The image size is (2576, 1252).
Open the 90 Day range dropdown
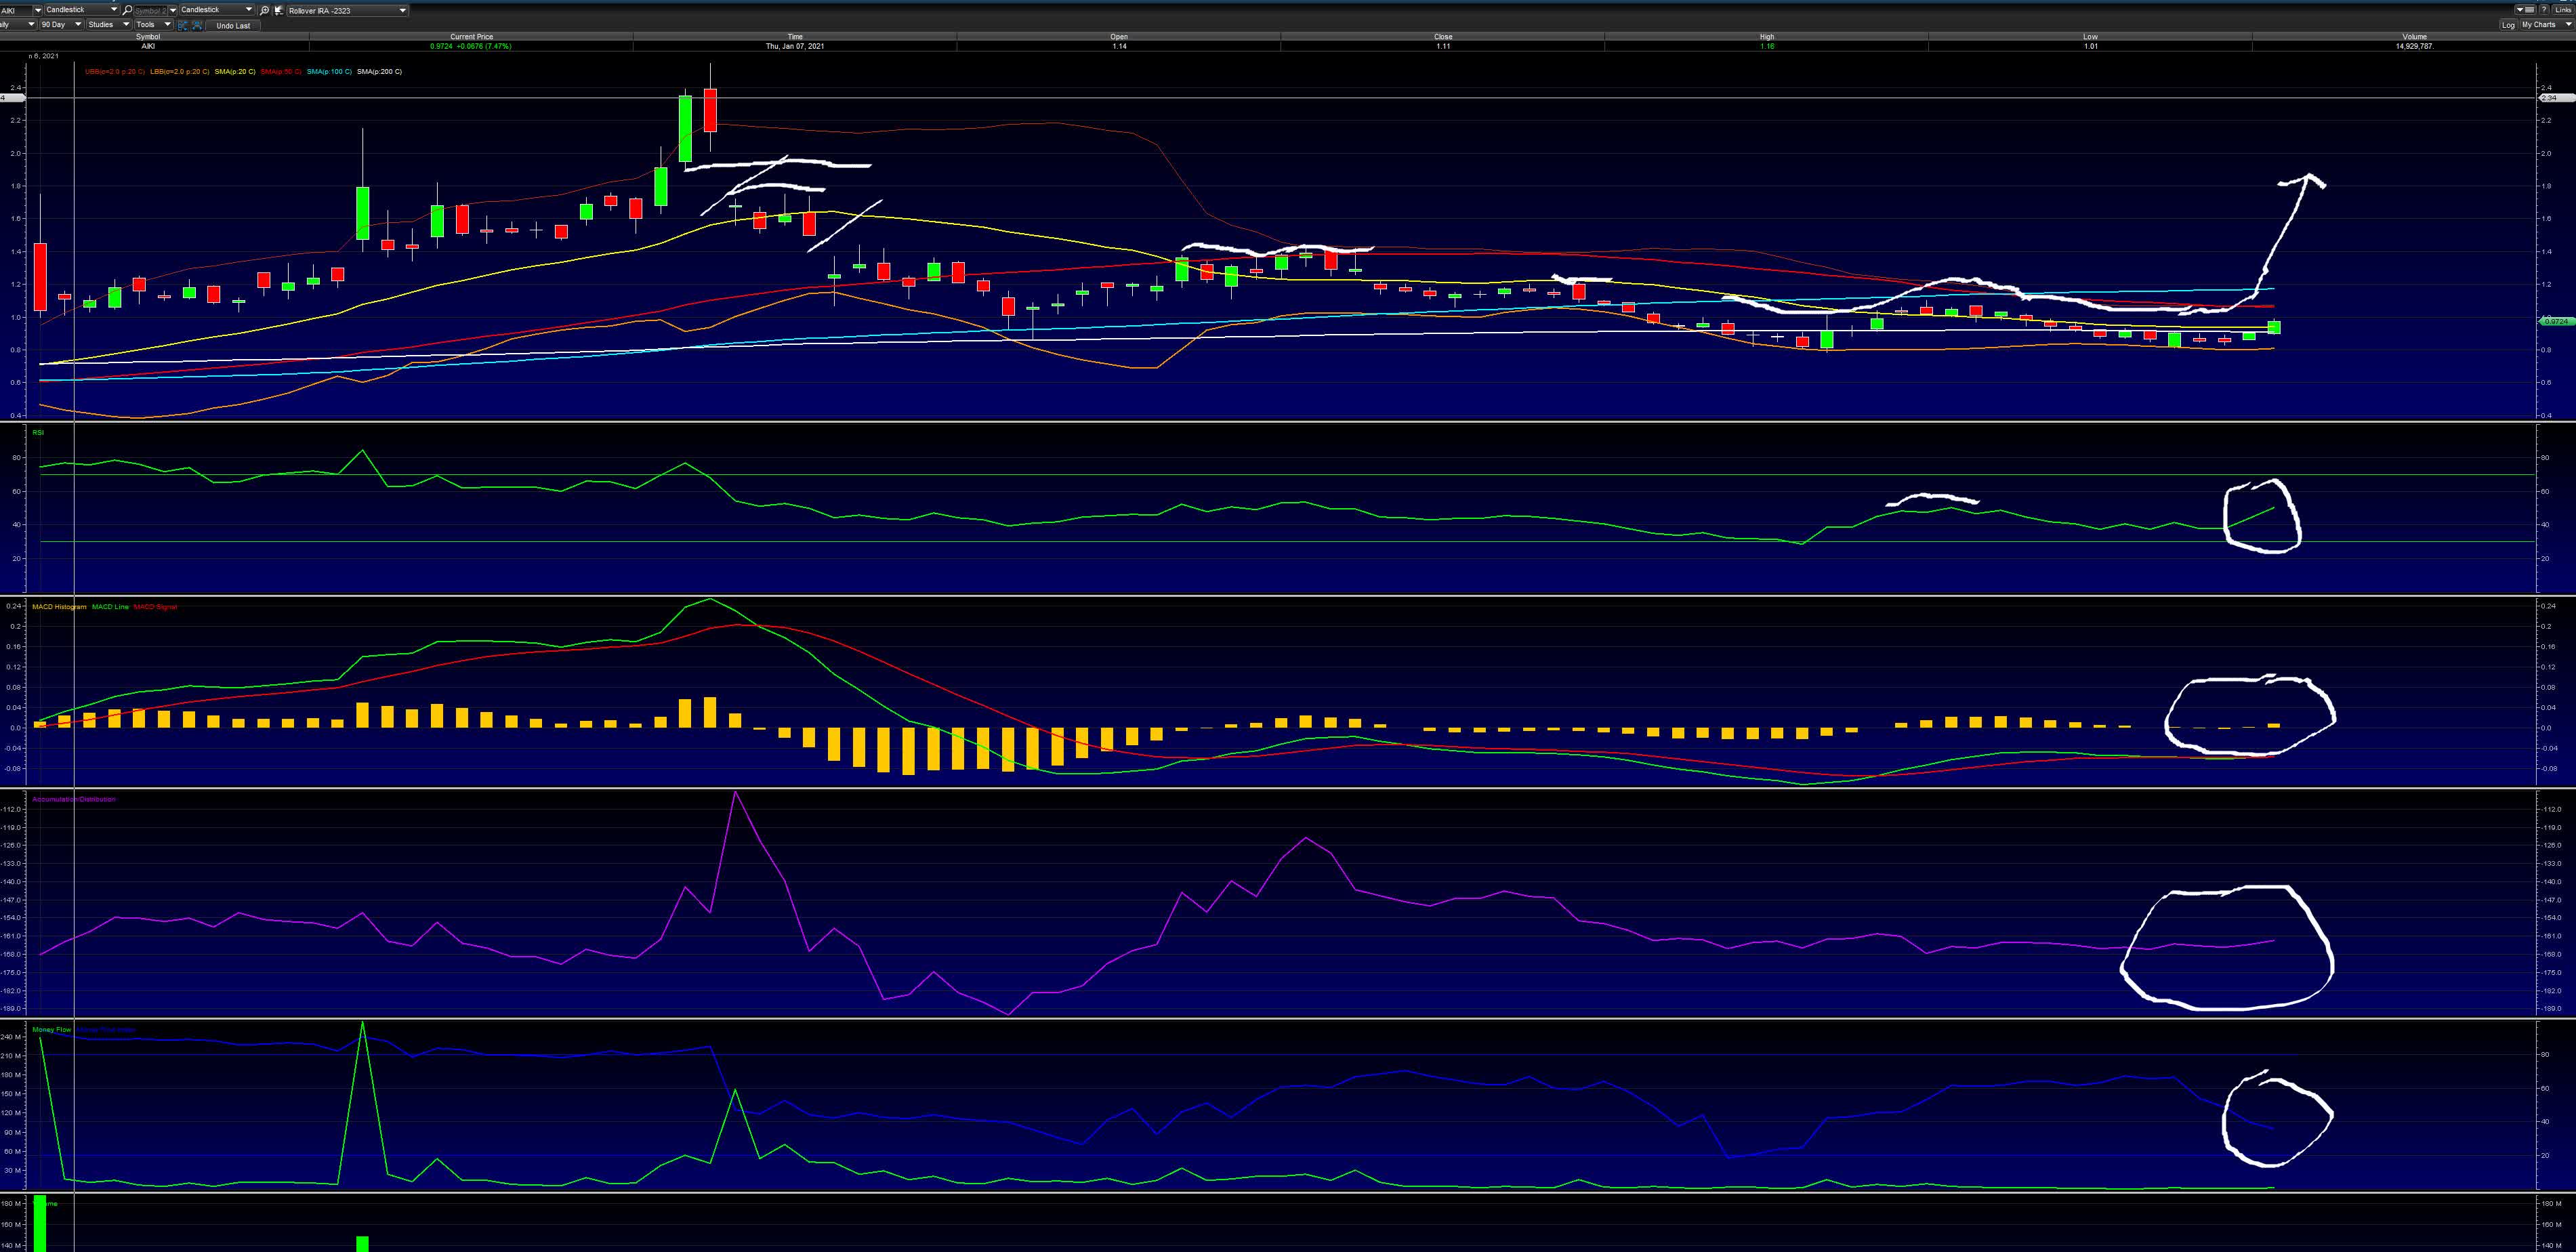pyautogui.click(x=61, y=25)
